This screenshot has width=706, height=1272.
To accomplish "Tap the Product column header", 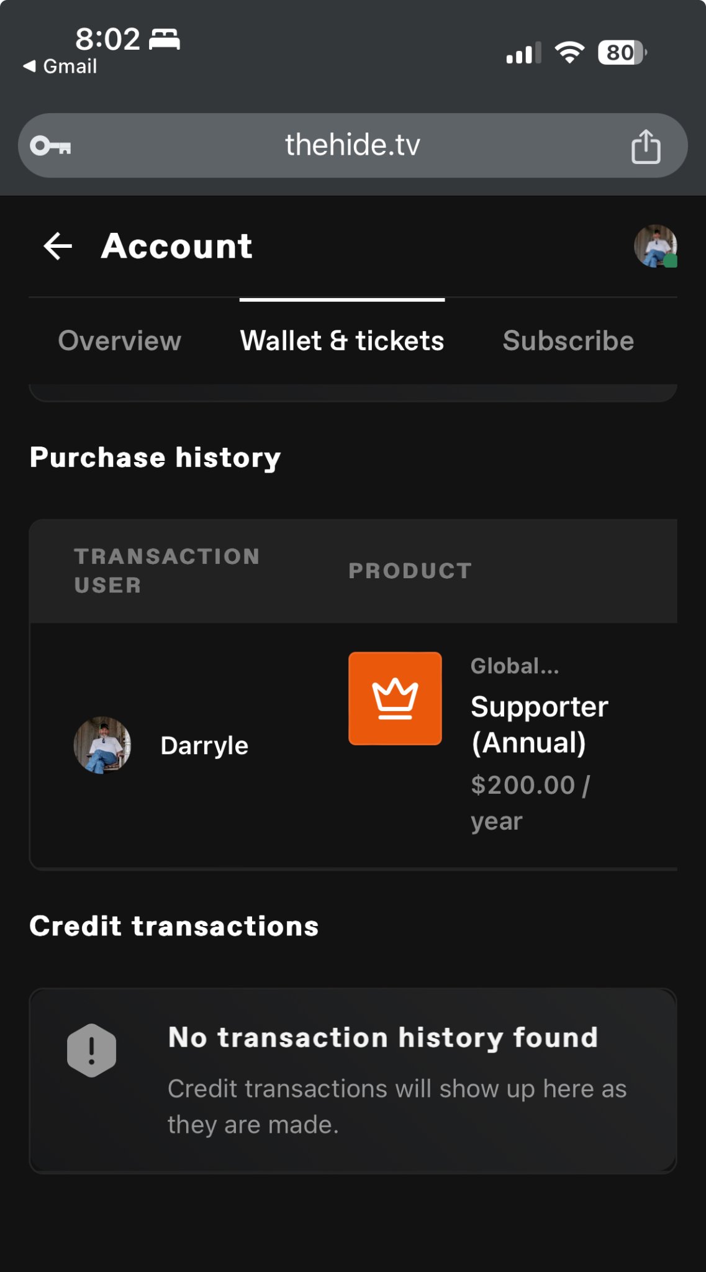I will 410,571.
